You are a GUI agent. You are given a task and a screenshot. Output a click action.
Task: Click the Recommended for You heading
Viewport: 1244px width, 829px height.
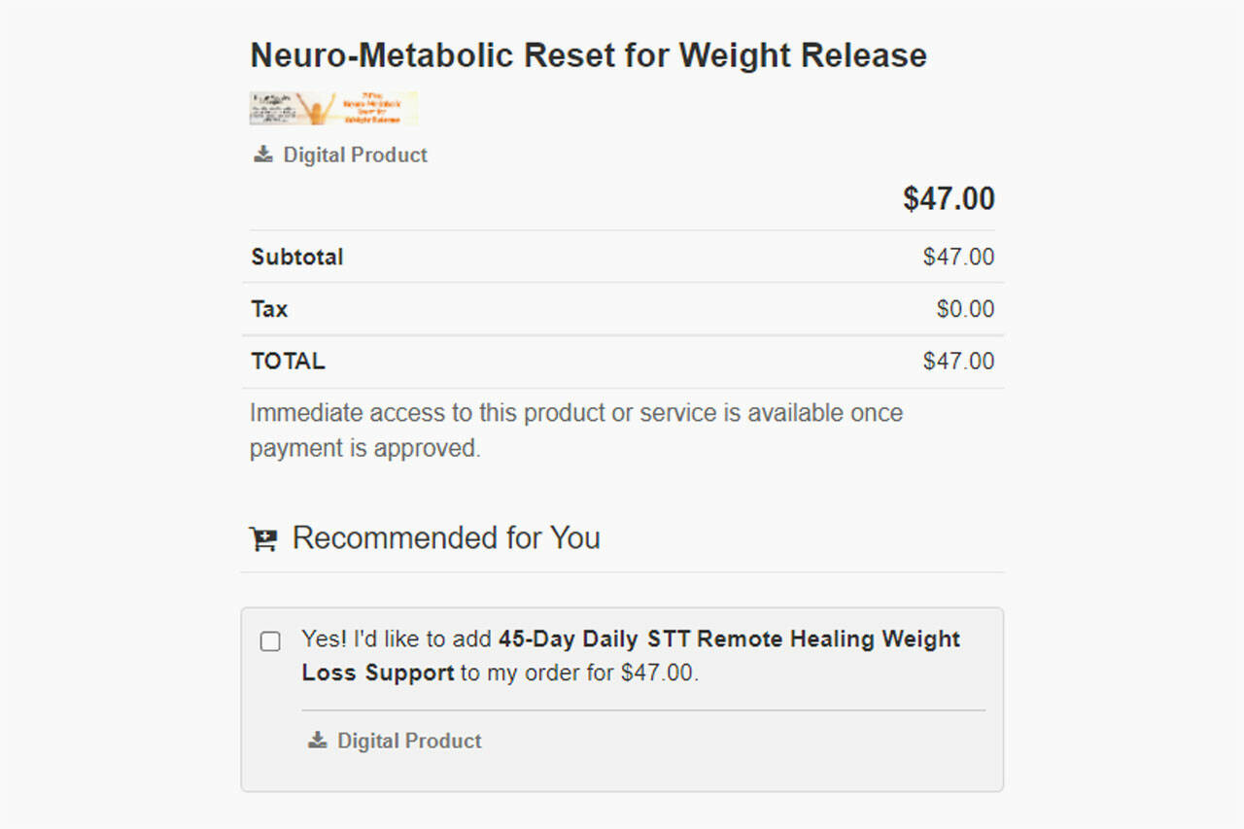click(446, 538)
